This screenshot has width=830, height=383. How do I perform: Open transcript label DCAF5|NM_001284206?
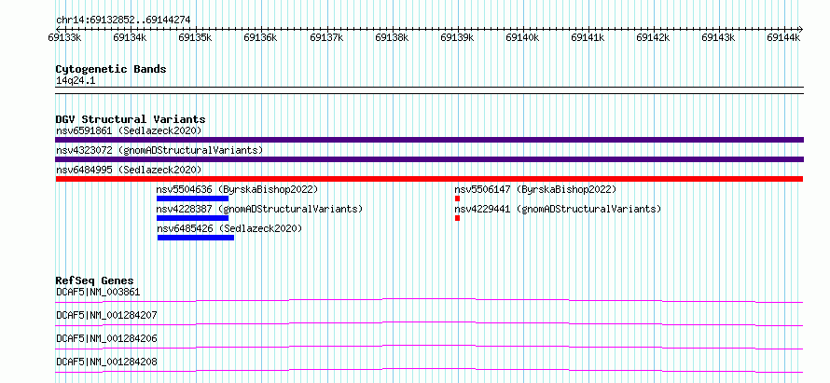tap(106, 338)
